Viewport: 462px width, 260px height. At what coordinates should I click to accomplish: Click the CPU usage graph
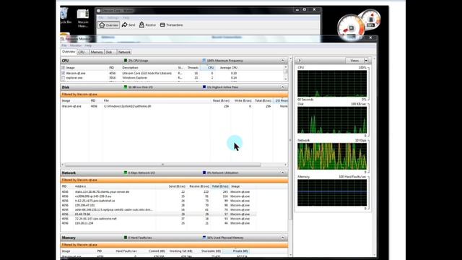(x=332, y=84)
